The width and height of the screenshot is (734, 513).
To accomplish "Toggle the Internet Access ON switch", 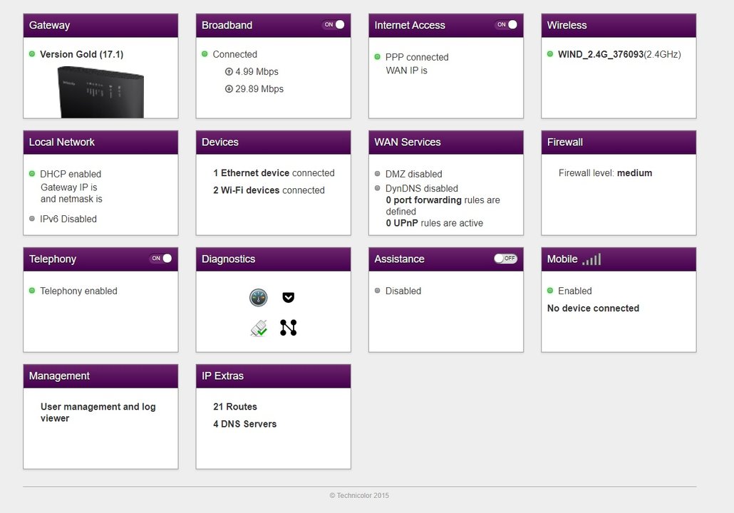I will 507,24.
